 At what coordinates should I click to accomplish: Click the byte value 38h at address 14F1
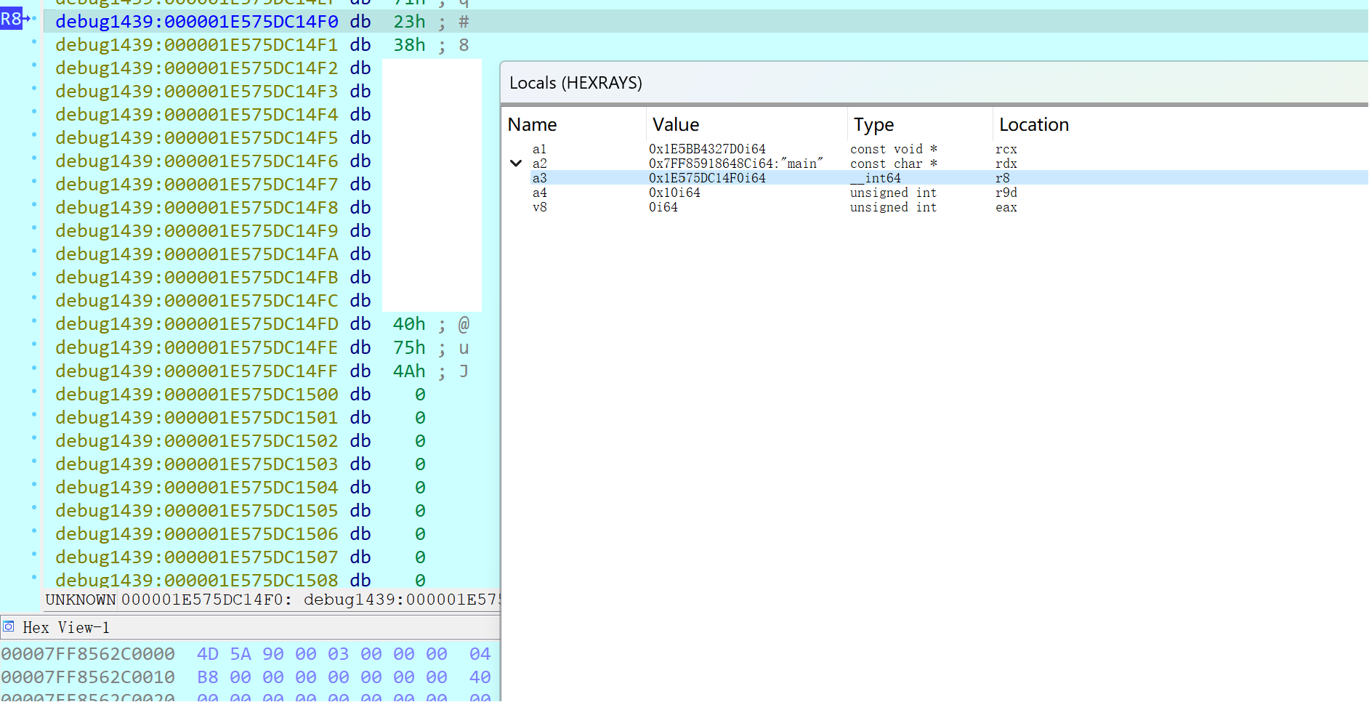click(x=409, y=45)
